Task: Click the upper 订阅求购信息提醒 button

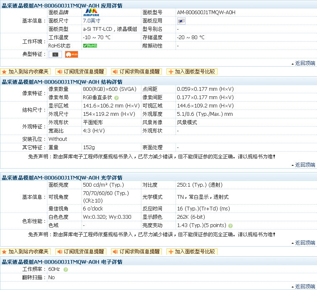Action: (136, 72)
